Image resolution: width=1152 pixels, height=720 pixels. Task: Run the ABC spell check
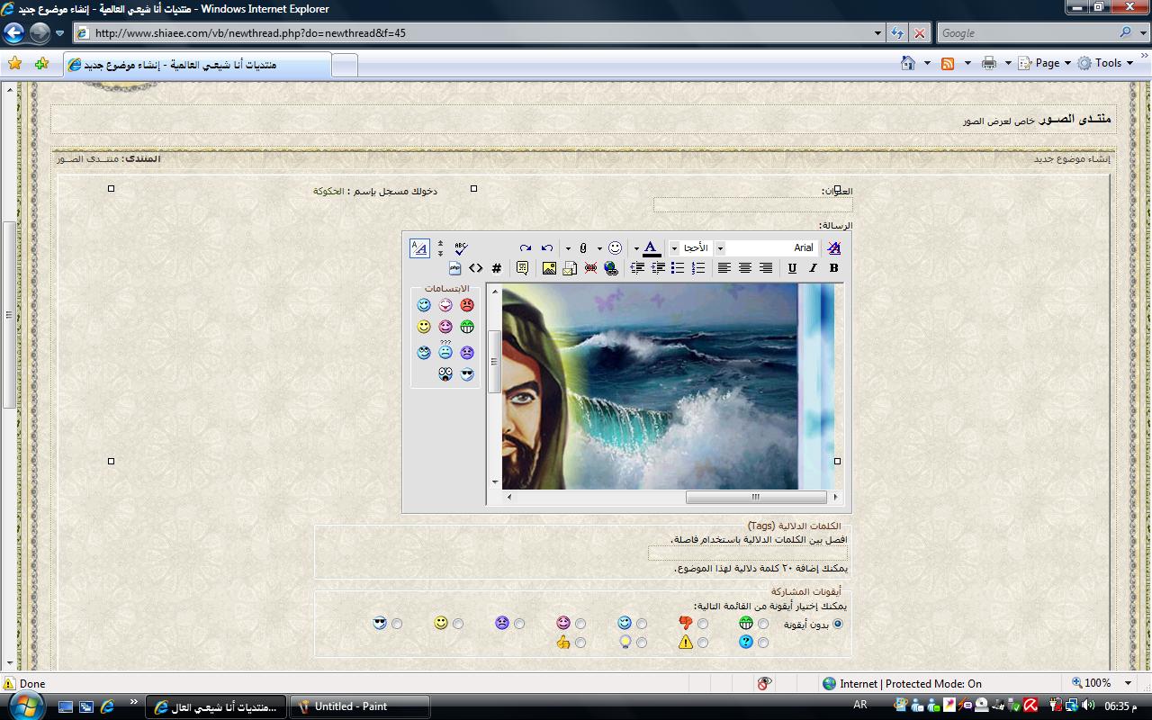[x=461, y=247]
